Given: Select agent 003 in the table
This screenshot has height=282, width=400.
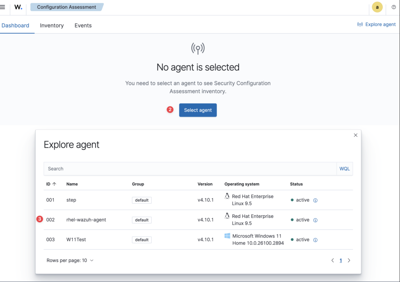Looking at the screenshot, I should (x=50, y=240).
